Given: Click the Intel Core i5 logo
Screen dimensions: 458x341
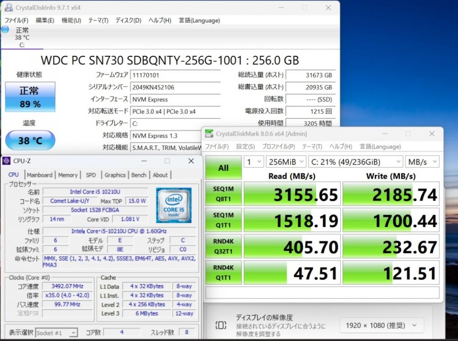Looking at the screenshot, I should click(174, 205).
